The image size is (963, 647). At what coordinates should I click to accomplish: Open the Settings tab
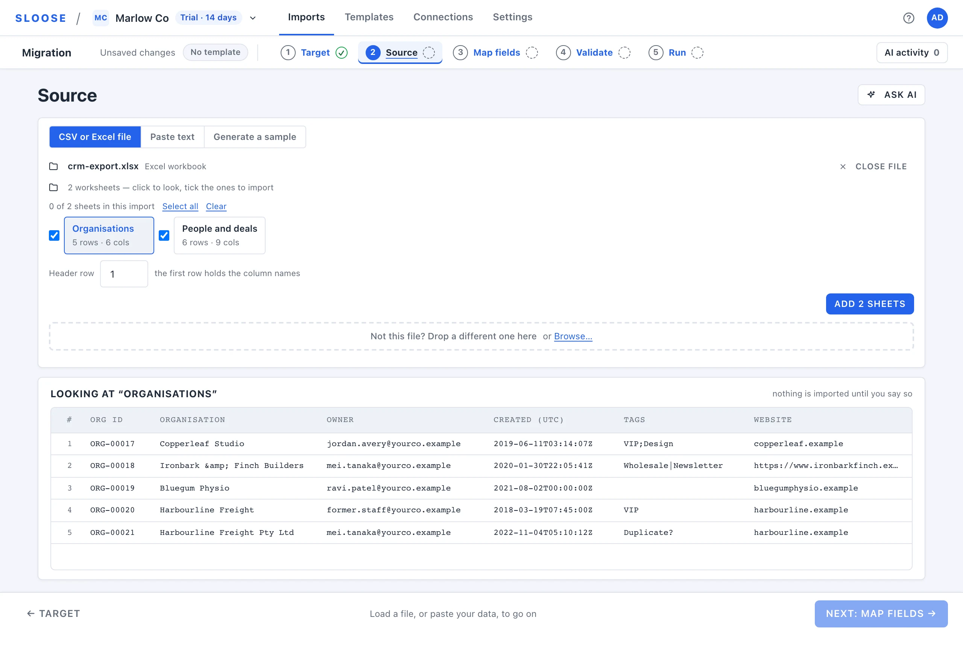(512, 17)
